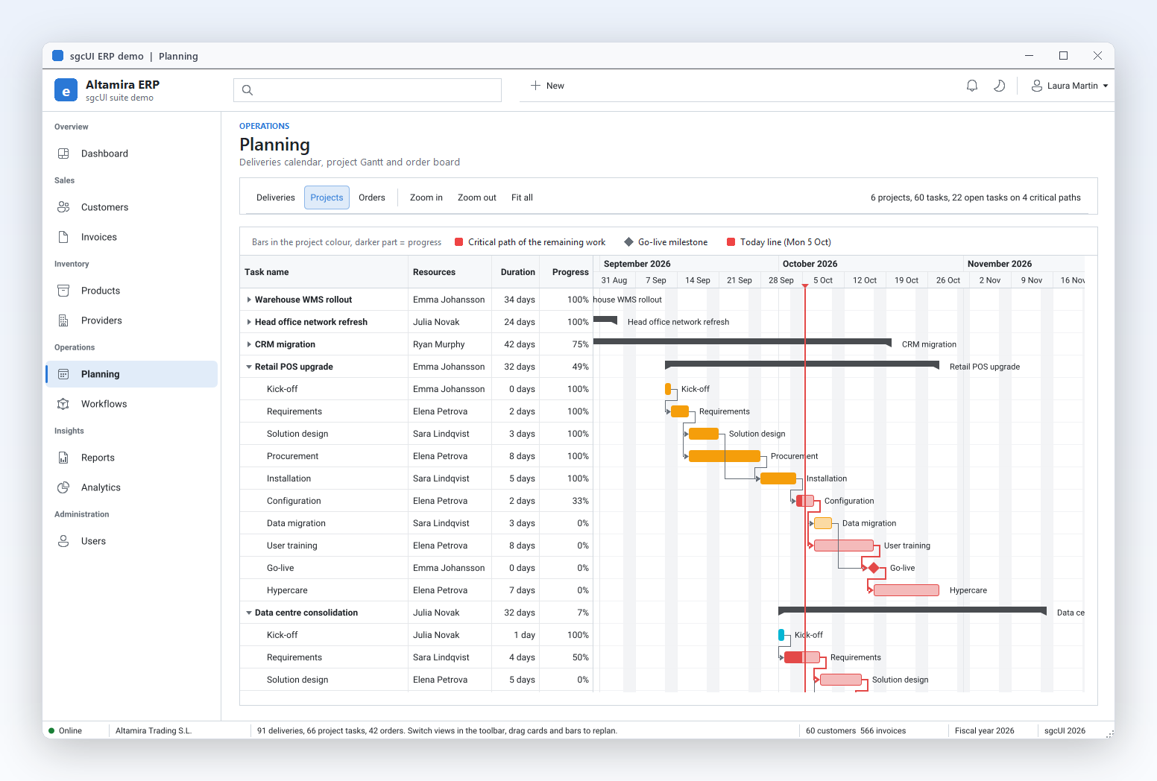Collapse the Data centre consolidation project
The width and height of the screenshot is (1157, 781).
(249, 613)
